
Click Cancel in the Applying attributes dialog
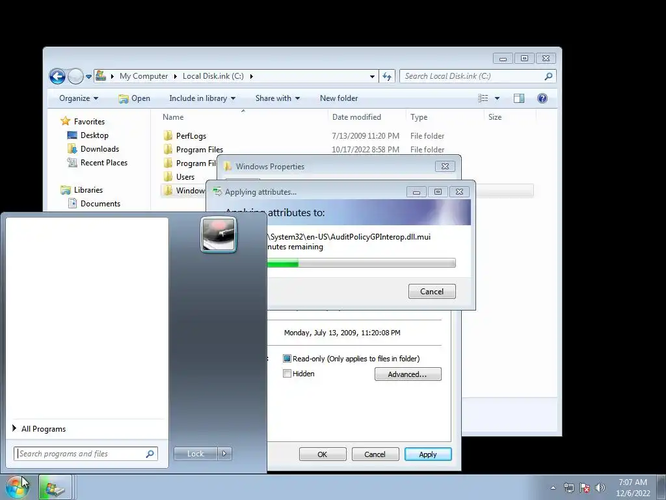tap(432, 291)
